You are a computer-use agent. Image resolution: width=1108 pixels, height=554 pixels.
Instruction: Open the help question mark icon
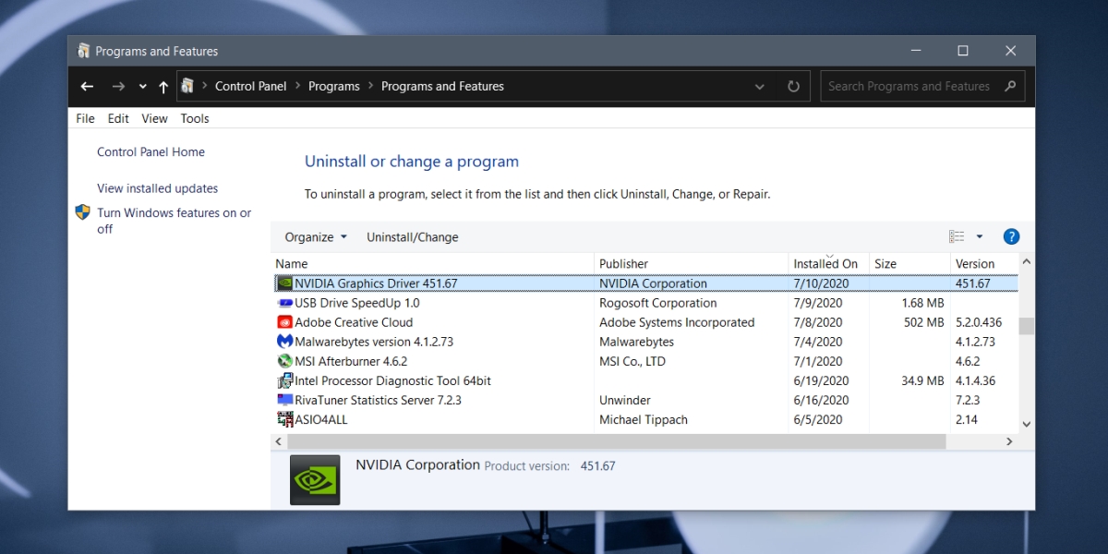1011,237
